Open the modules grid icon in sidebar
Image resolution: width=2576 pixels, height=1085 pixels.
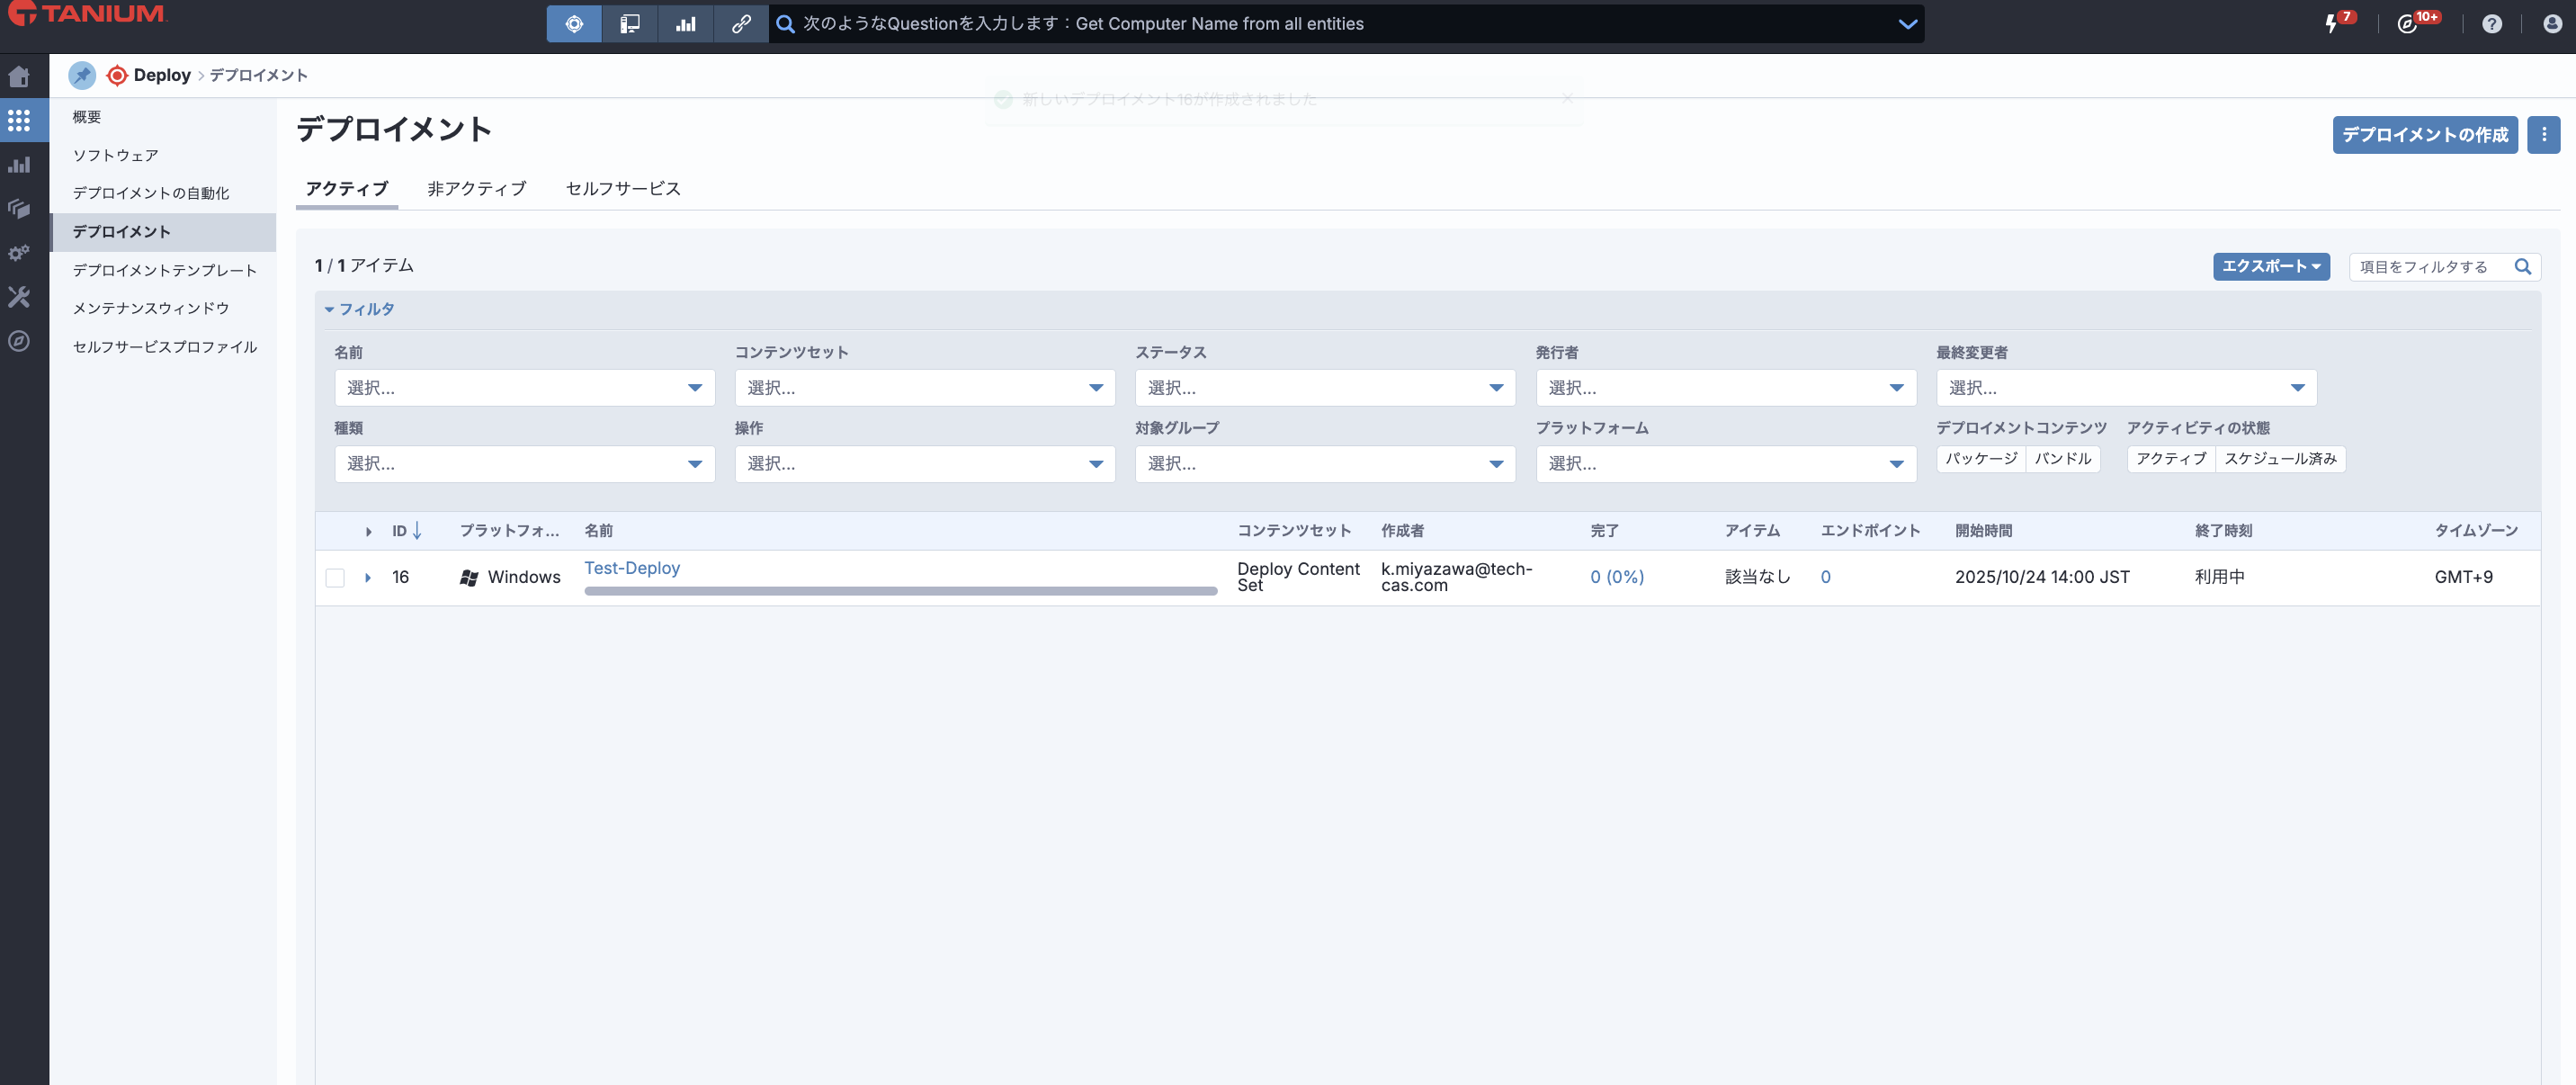pos(19,121)
